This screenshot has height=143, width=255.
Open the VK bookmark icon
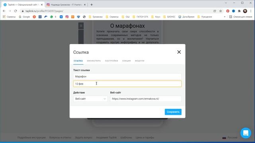[x=61, y=17]
